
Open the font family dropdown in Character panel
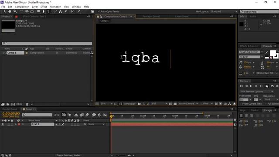click(x=262, y=52)
